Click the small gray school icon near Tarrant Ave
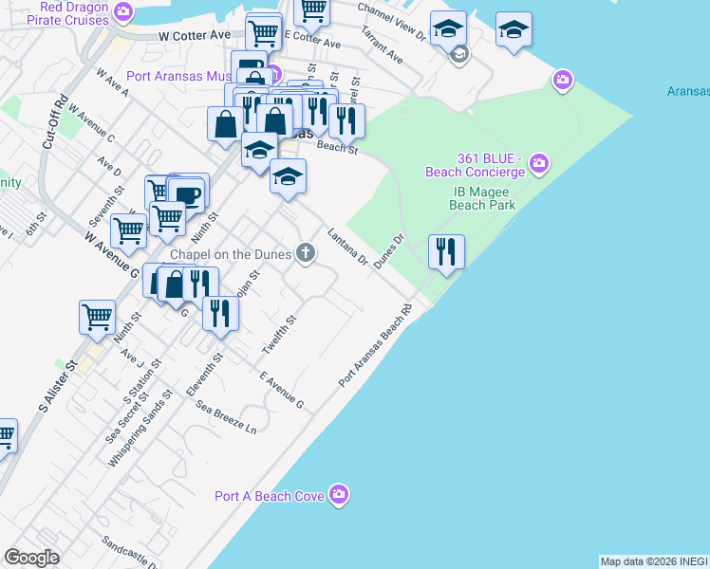The image size is (710, 569). 459,55
